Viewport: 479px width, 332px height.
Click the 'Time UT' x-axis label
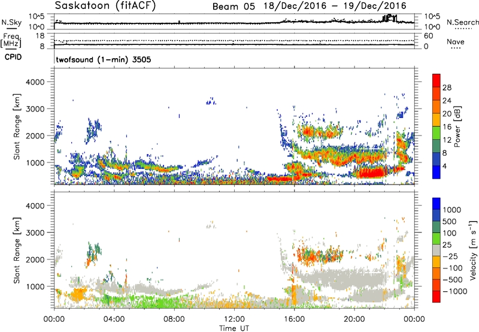tap(234, 328)
